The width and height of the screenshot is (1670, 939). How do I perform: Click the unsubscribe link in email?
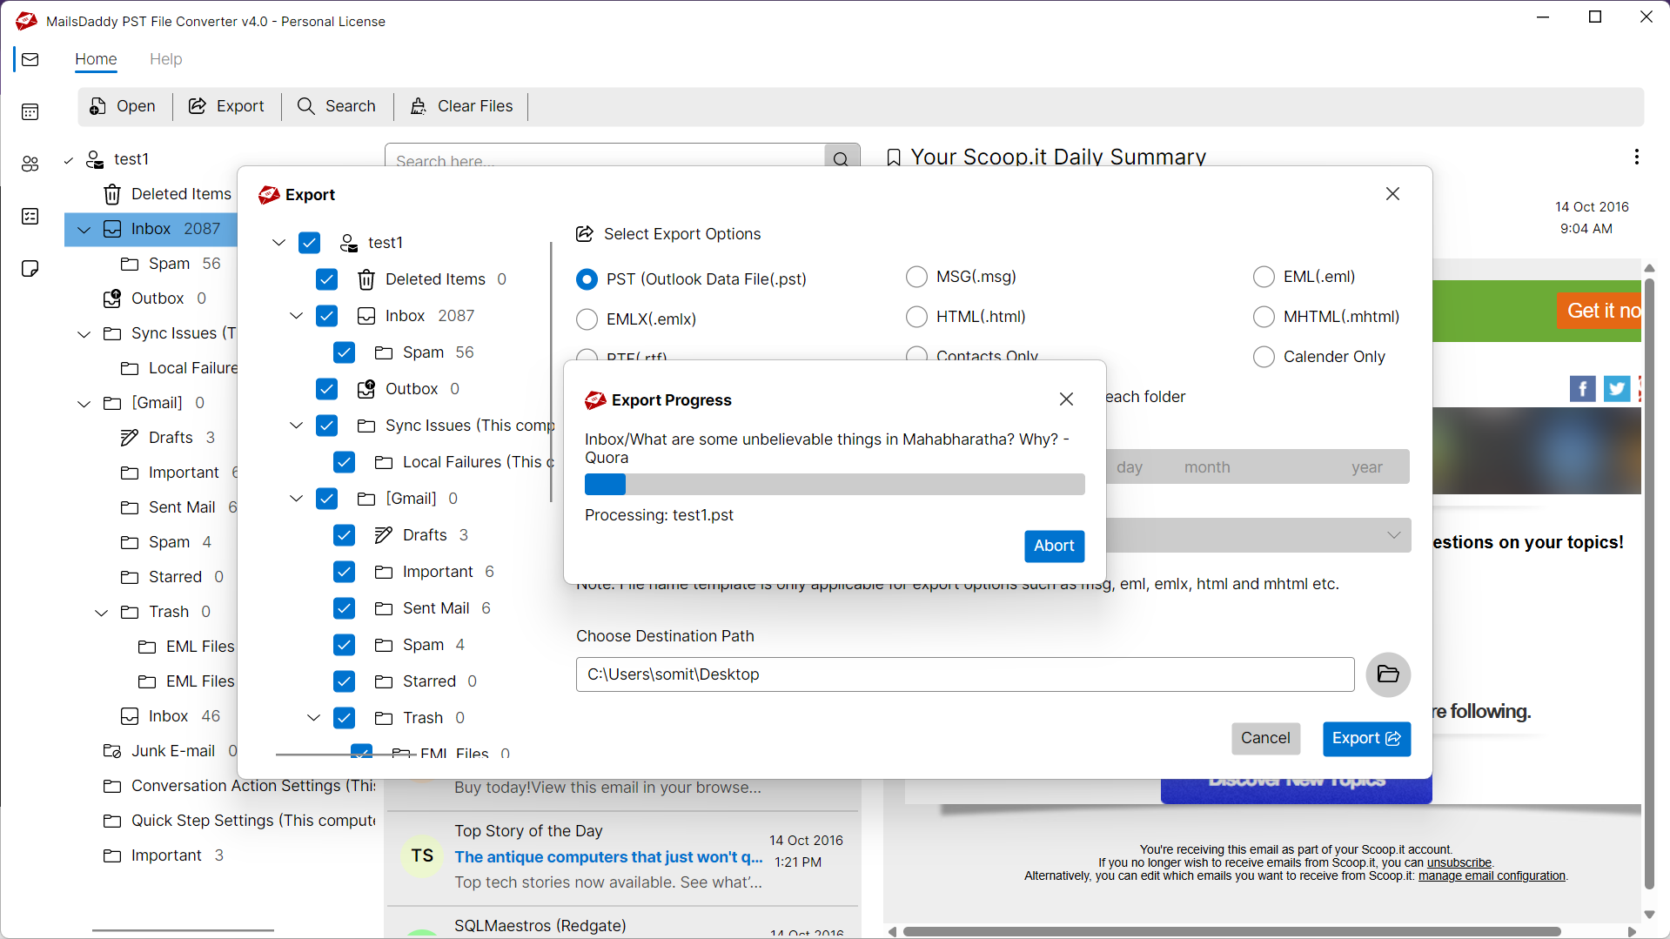tap(1459, 863)
